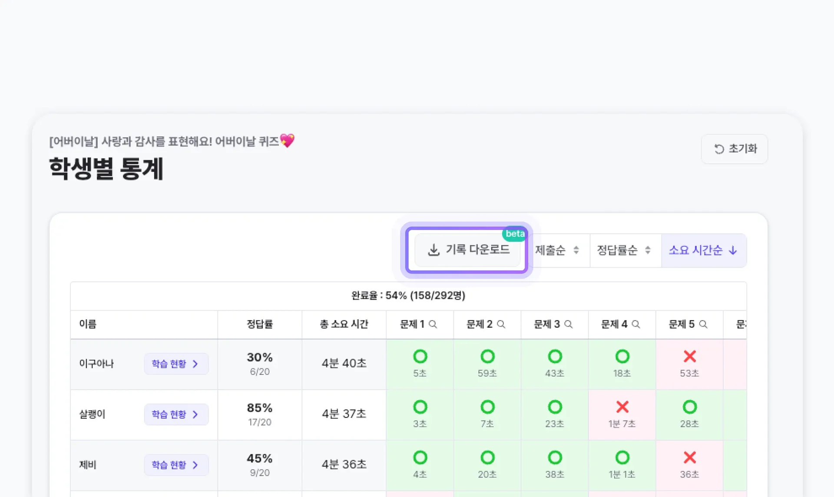Open 학습 현황 for student 살쾡이
The image size is (834, 497).
click(x=176, y=414)
